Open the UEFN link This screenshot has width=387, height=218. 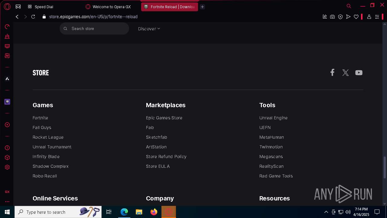(x=265, y=127)
